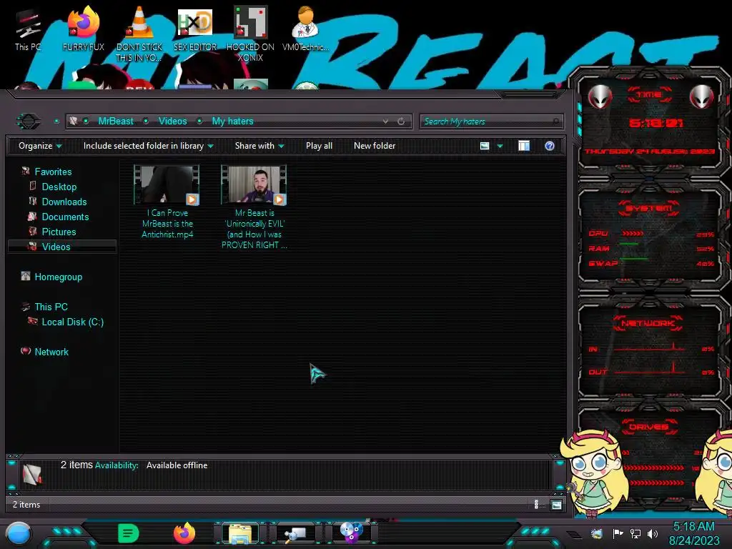The image size is (732, 549).
Task: Open Downloads in the navigation pane
Action: [x=64, y=202]
